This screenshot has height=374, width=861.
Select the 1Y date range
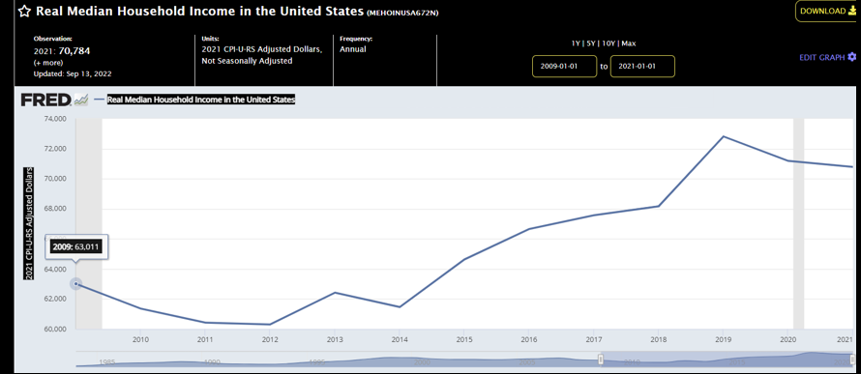tap(576, 43)
